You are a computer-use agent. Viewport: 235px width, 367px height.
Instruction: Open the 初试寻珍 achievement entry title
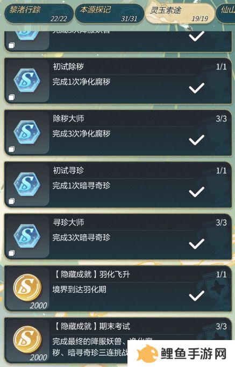68,171
